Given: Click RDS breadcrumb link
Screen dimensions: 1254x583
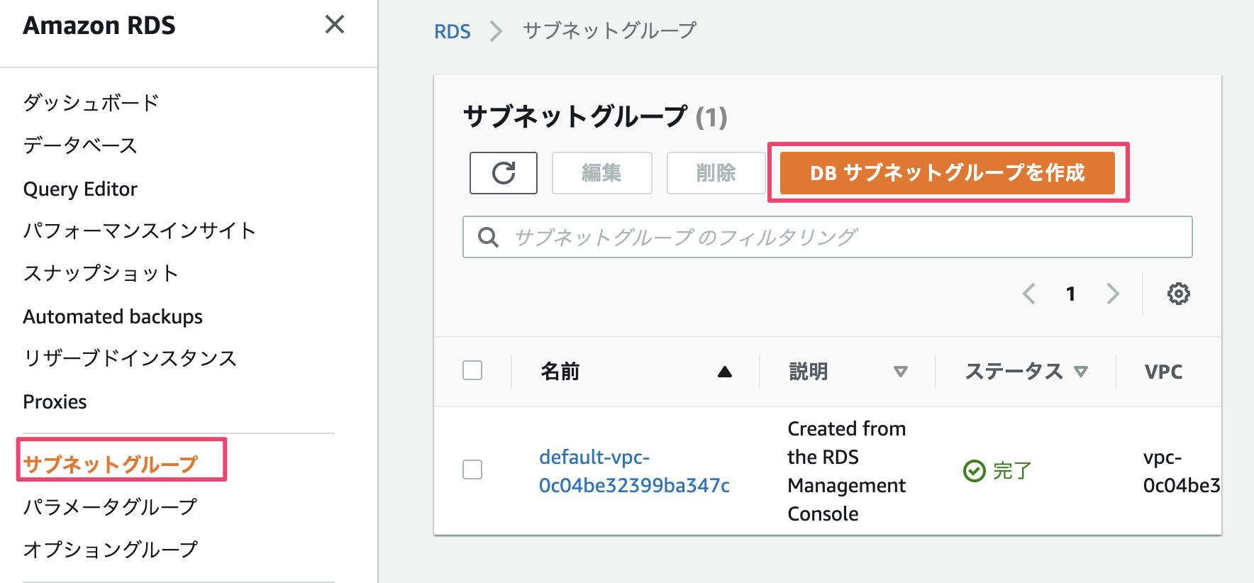Looking at the screenshot, I should click(452, 32).
